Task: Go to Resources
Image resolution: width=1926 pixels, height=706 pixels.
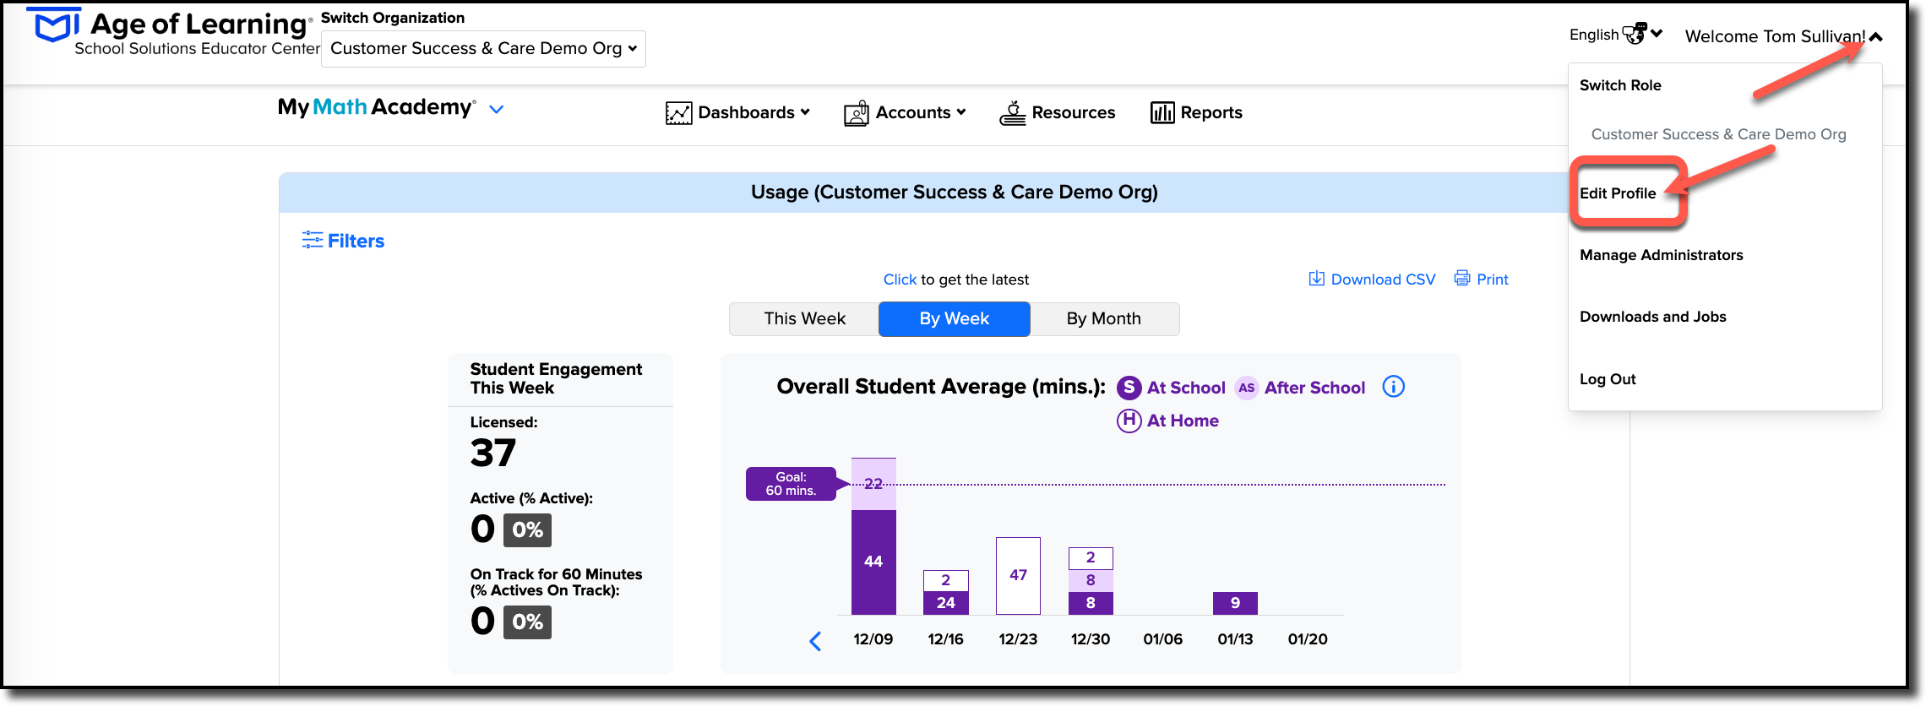Action: click(1057, 112)
